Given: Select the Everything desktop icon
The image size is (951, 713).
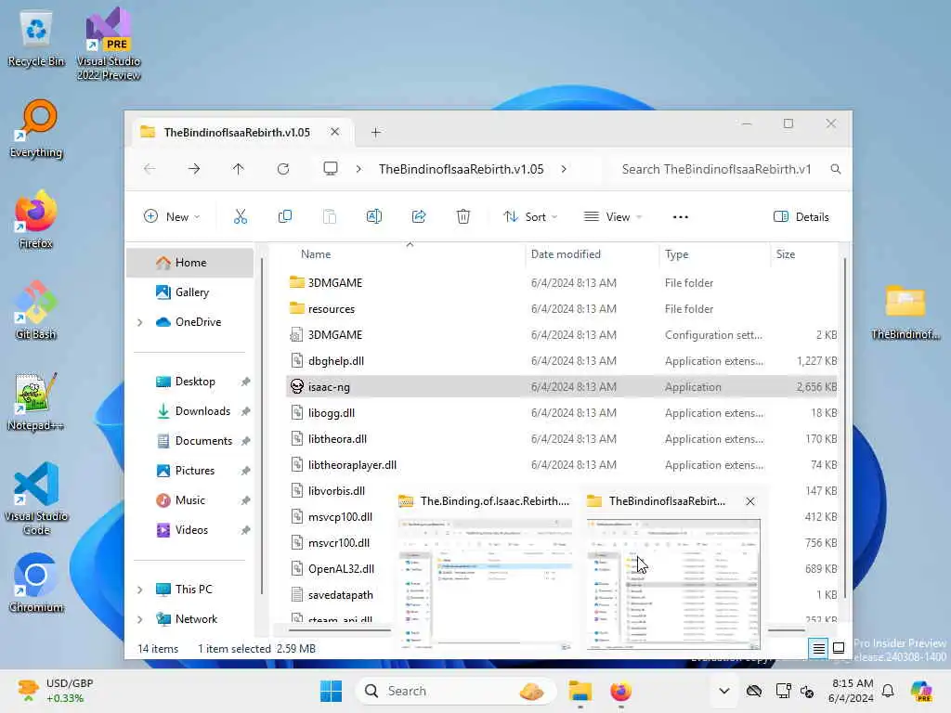Looking at the screenshot, I should [x=36, y=128].
